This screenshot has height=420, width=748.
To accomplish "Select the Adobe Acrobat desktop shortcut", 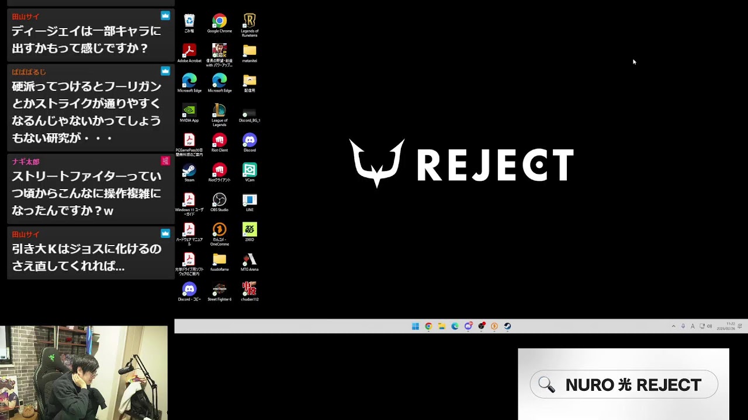I will pyautogui.click(x=189, y=53).
